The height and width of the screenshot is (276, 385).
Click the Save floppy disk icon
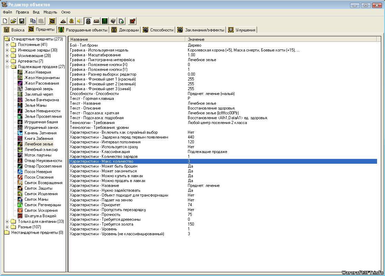21,21
